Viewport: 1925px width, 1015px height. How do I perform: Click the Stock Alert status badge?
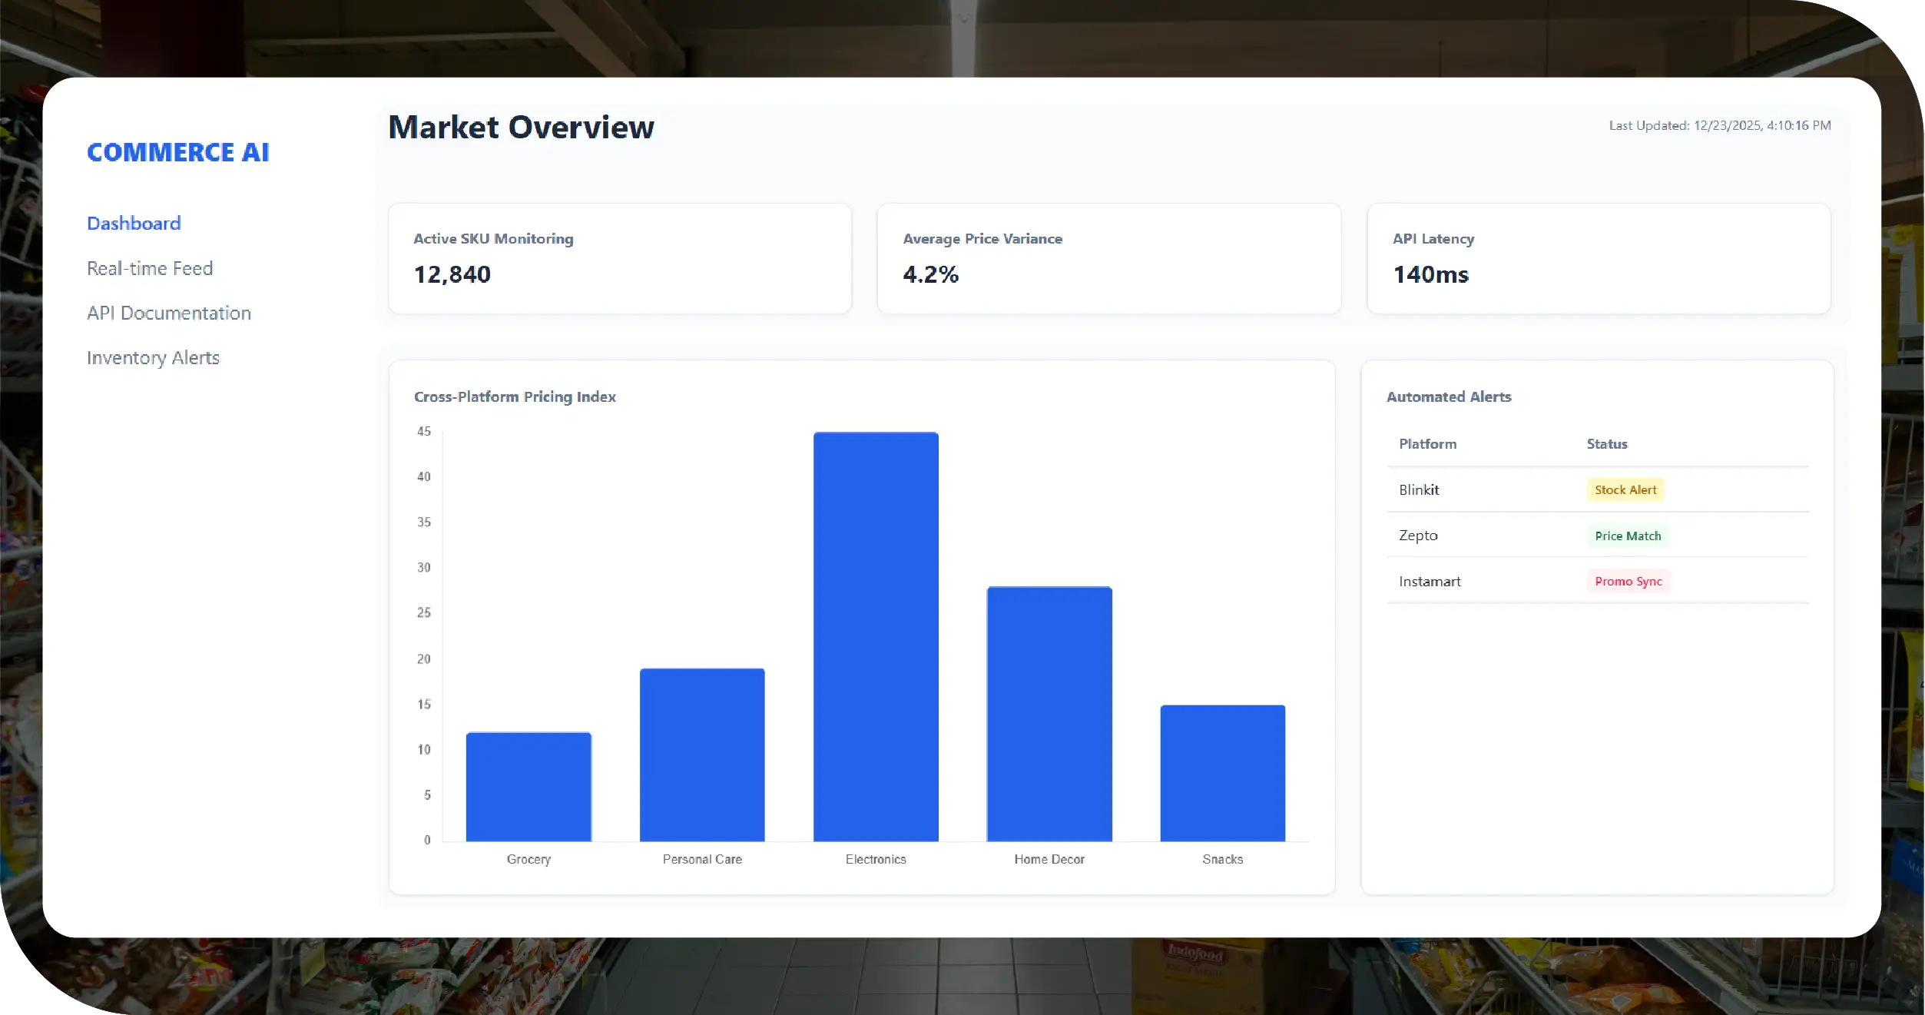tap(1625, 490)
